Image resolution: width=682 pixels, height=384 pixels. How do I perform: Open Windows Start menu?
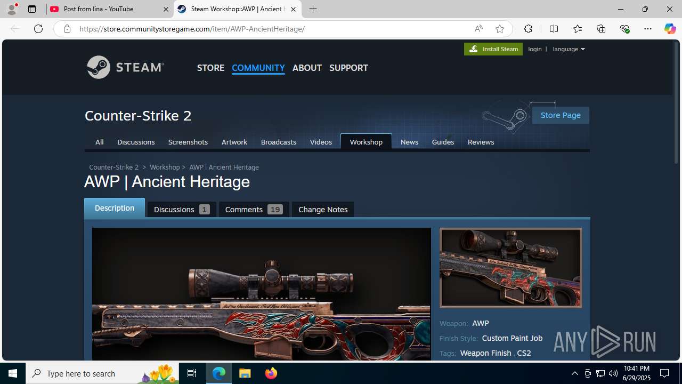[x=13, y=373]
